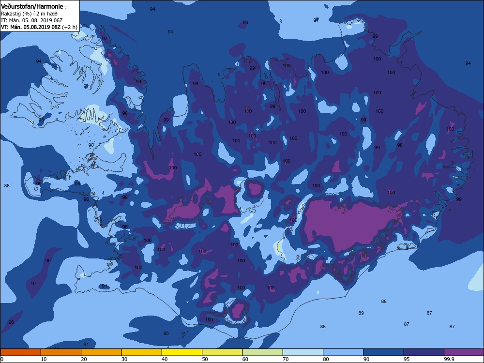Image resolution: width=484 pixels, height=363 pixels.
Task: Click the map humidity value '93'
Action: [x=41, y=120]
